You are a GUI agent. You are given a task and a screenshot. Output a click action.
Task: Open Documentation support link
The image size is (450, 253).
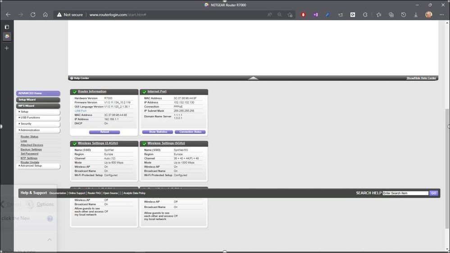click(58, 193)
